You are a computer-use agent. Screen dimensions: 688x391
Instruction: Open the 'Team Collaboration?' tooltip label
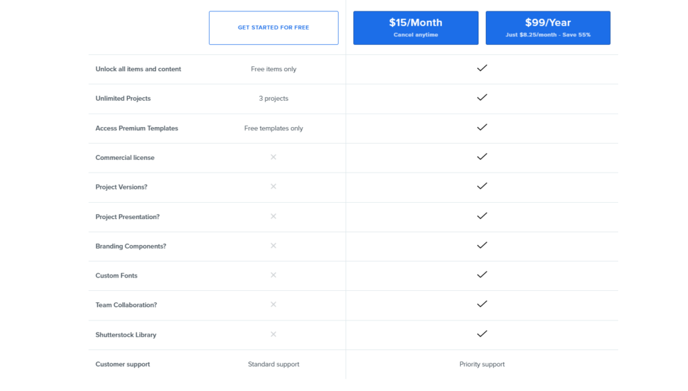coord(126,305)
